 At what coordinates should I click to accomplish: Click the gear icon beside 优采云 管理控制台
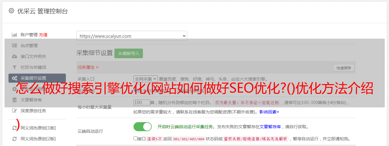tap(11, 11)
